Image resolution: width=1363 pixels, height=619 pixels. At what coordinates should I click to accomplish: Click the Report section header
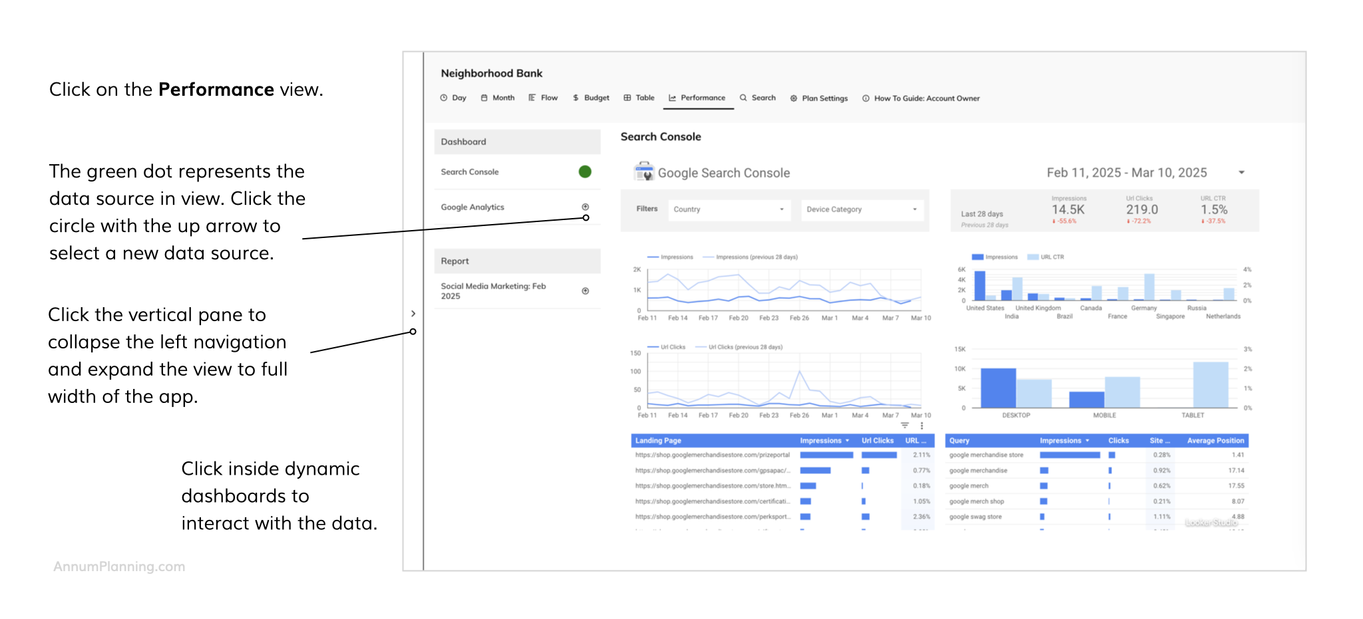[x=517, y=261]
